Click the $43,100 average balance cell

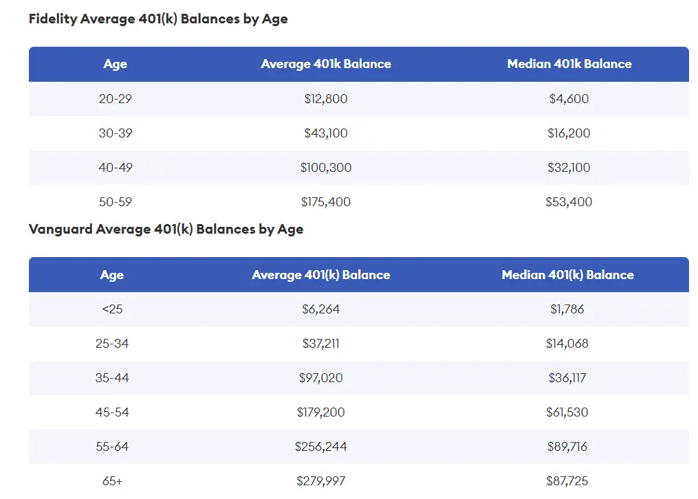click(326, 133)
